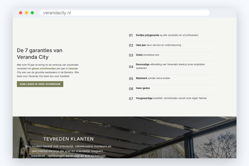Select guarantee 04 Eenvoudige uitbreiding
Viewport: 249px width, 166px height.
tap(171, 67)
